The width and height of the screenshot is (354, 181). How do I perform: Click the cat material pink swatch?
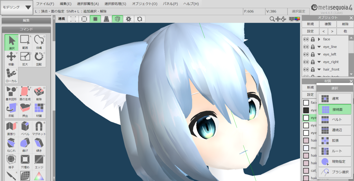(x=306, y=170)
